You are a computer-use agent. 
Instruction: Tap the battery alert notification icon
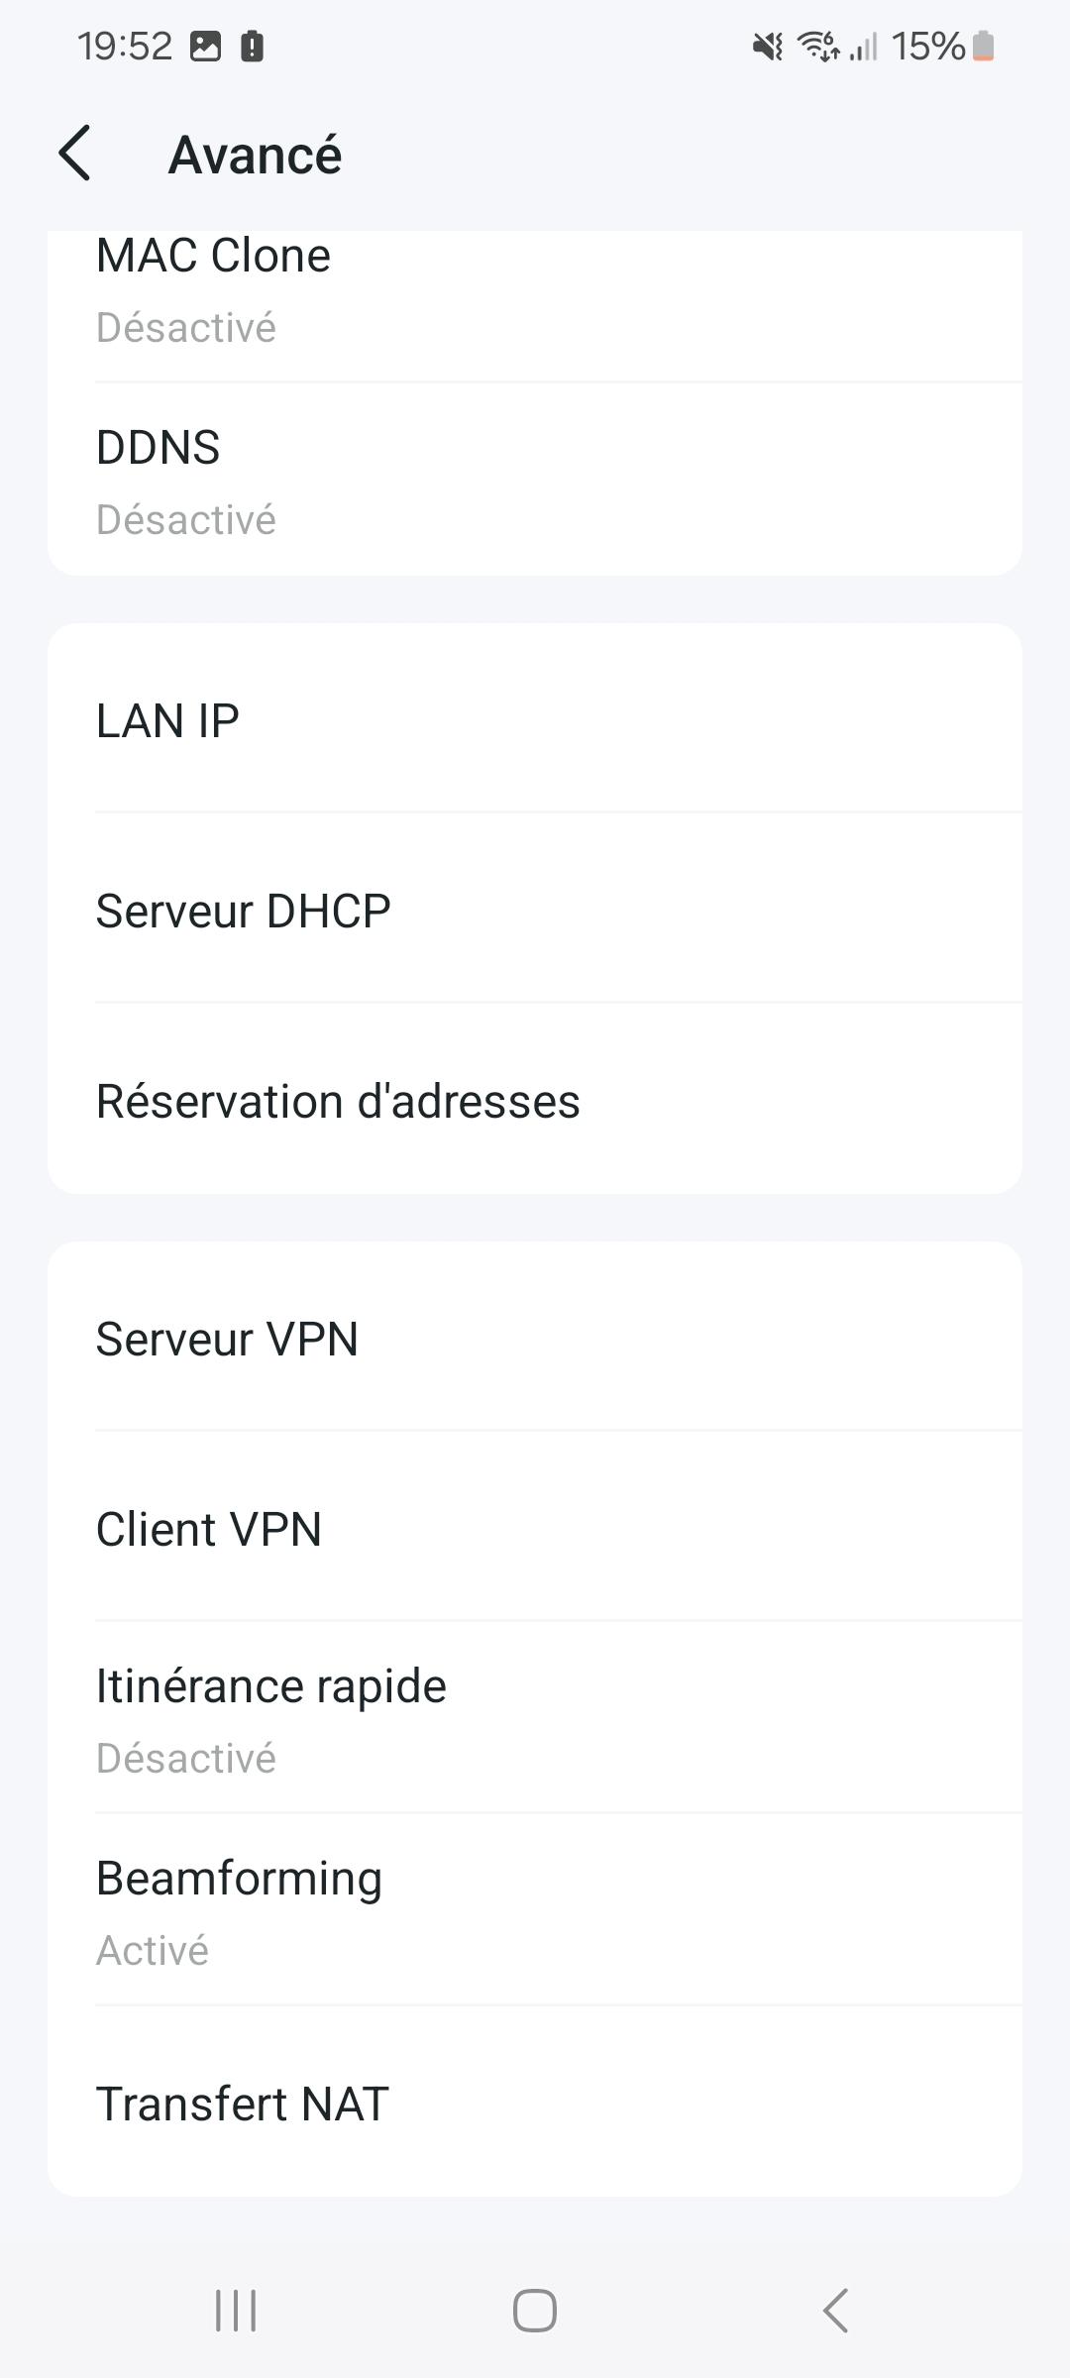(x=252, y=46)
